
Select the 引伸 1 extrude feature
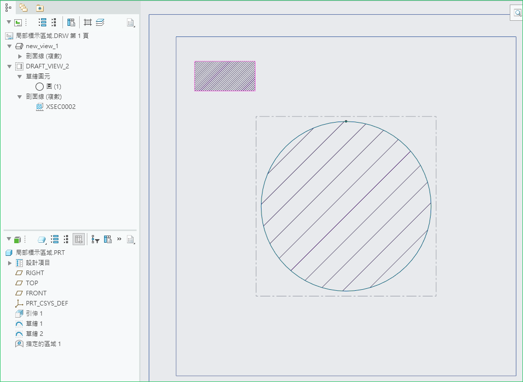(x=34, y=314)
